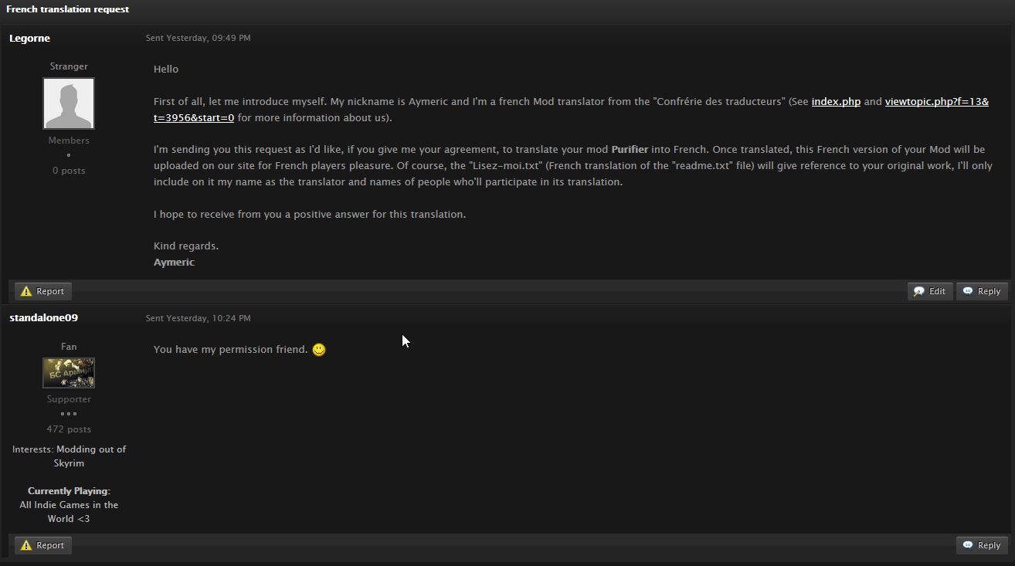Click the Sent Yesterday 09:49 PM timestamp
1015x566 pixels.
point(198,38)
